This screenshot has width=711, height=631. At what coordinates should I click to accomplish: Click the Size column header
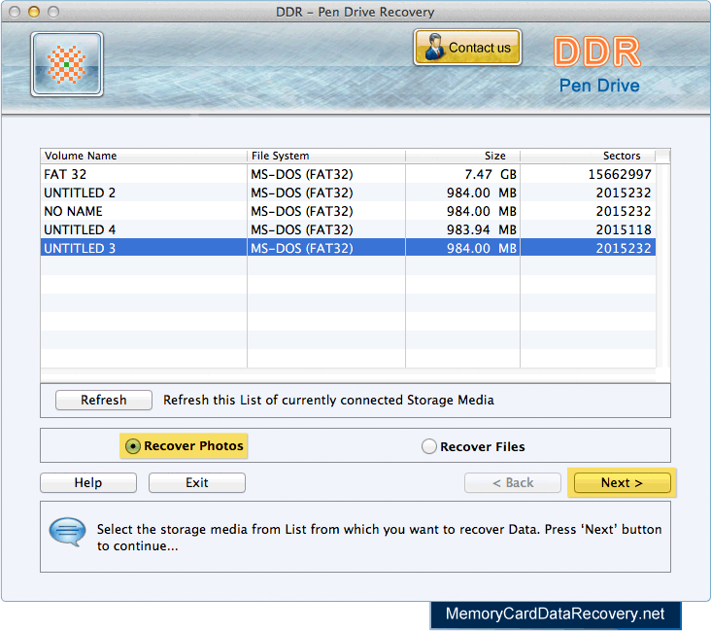pyautogui.click(x=463, y=156)
